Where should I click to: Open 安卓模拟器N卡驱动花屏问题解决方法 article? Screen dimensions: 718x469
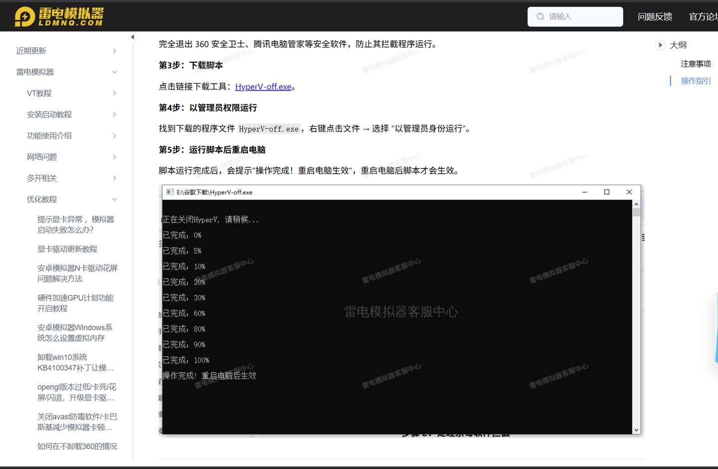point(77,273)
